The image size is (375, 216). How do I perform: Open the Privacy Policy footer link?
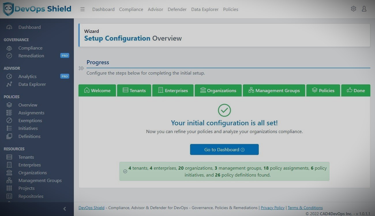[273, 208]
